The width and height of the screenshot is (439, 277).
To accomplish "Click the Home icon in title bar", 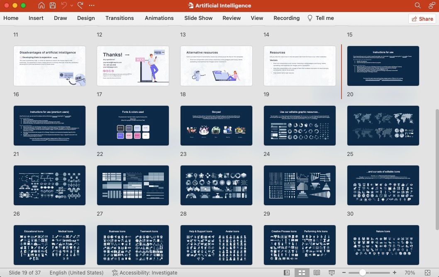I will point(41,5).
